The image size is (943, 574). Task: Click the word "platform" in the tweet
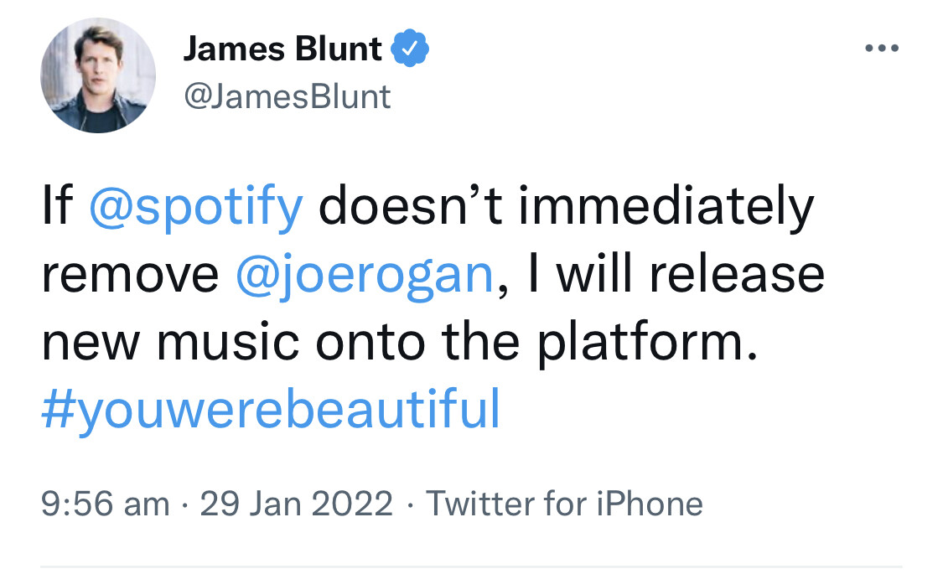click(637, 343)
